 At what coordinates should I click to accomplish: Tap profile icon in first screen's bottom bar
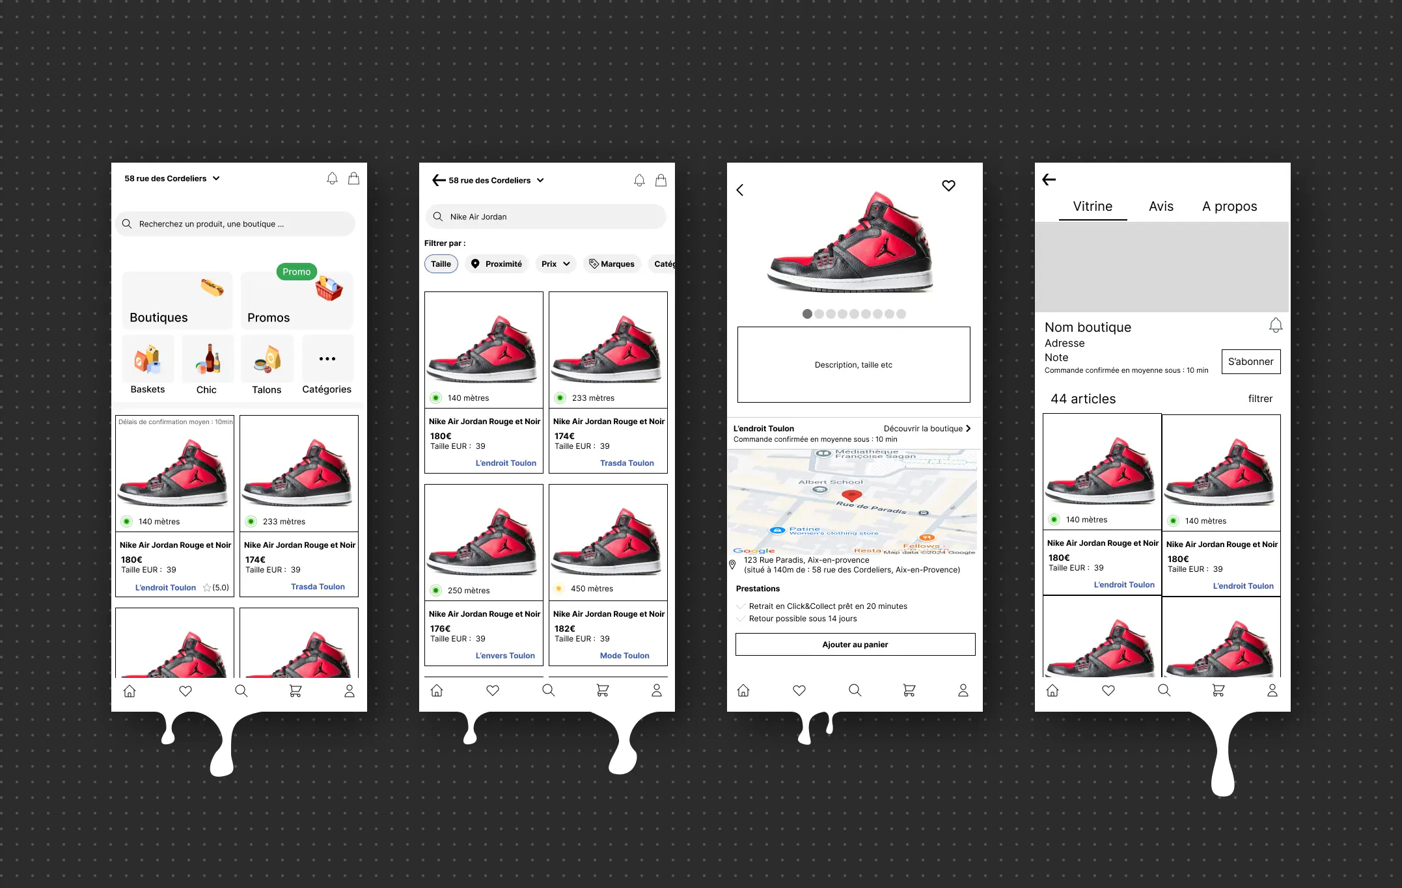point(350,691)
